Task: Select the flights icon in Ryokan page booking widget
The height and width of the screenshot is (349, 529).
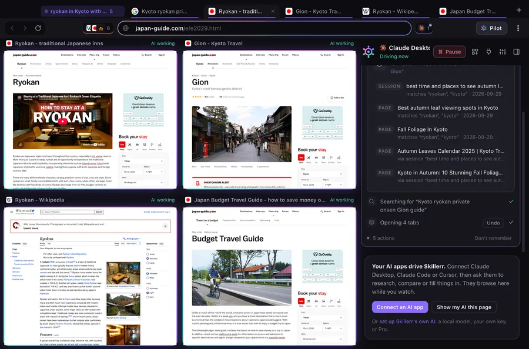Action: coord(129,145)
